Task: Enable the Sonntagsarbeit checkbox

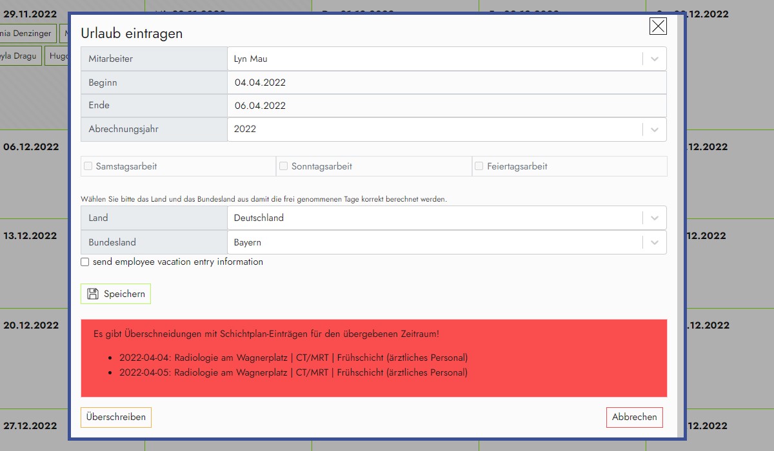Action: pos(283,166)
